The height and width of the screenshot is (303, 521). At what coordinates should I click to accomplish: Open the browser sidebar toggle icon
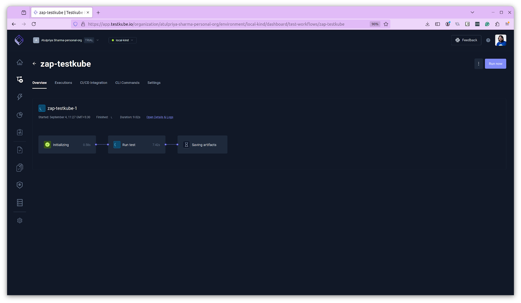click(x=438, y=24)
